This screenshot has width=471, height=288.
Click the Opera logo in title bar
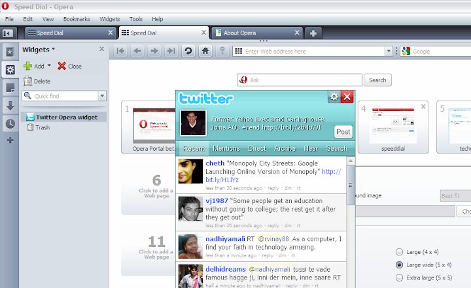[x=5, y=7]
